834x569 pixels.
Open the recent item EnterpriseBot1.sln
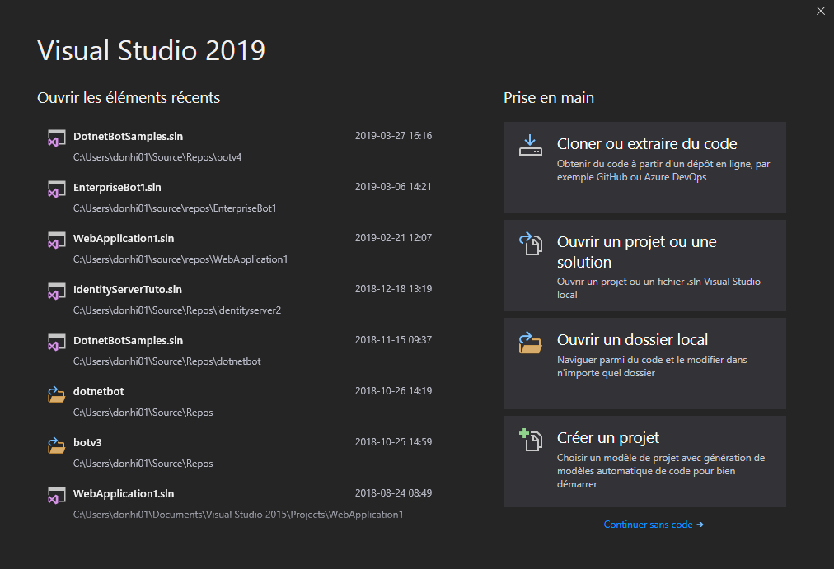[x=117, y=187]
